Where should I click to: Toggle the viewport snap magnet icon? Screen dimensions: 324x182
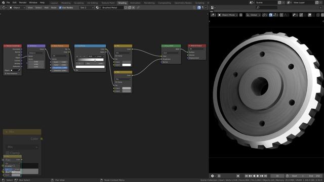coord(270,15)
